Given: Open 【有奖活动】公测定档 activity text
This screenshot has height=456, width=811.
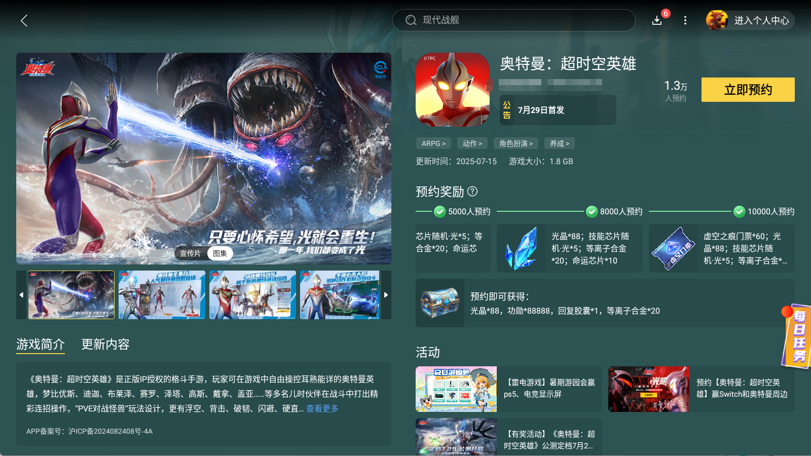Looking at the screenshot, I should (549, 440).
